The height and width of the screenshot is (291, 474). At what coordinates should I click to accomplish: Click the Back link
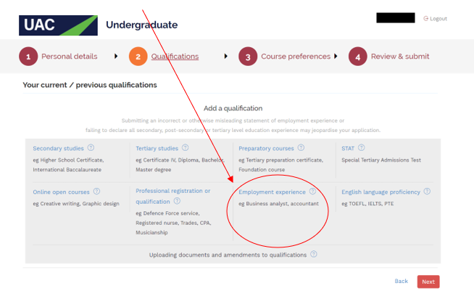point(401,282)
